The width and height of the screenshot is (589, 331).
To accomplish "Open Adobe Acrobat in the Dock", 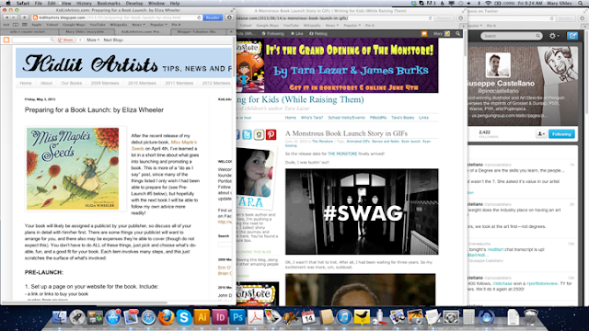I will click(256, 317).
